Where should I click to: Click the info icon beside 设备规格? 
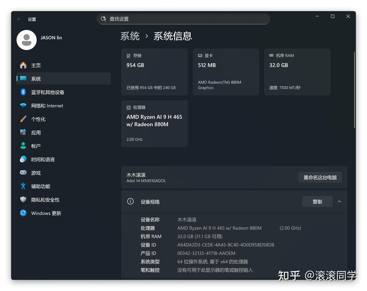tap(130, 201)
